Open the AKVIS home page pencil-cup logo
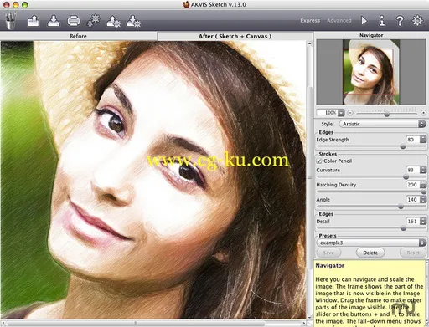429x327 pixels. pos(10,21)
